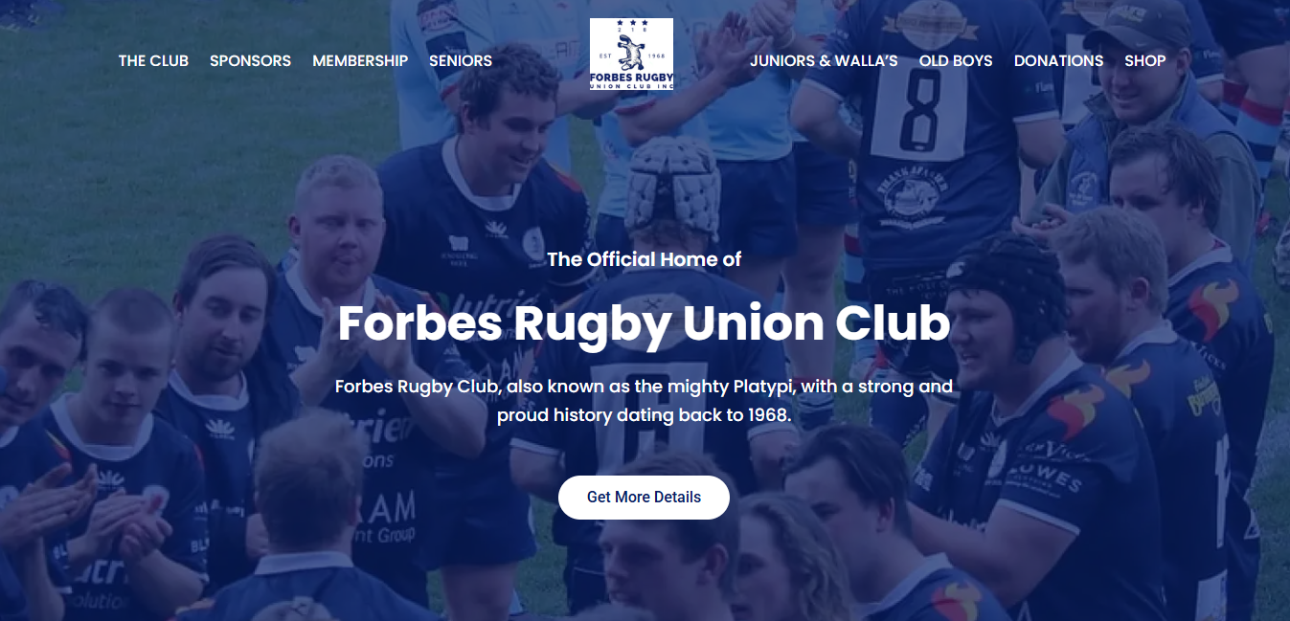
Task: Click 'UNION CLUB INC' text in logo
Action: pyautogui.click(x=631, y=84)
